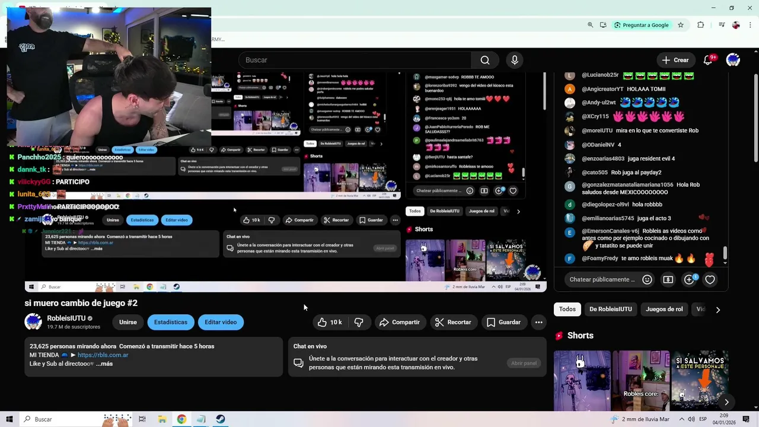Open the taskbar clock and date
Screen dimensions: 759x427
(x=724, y=419)
